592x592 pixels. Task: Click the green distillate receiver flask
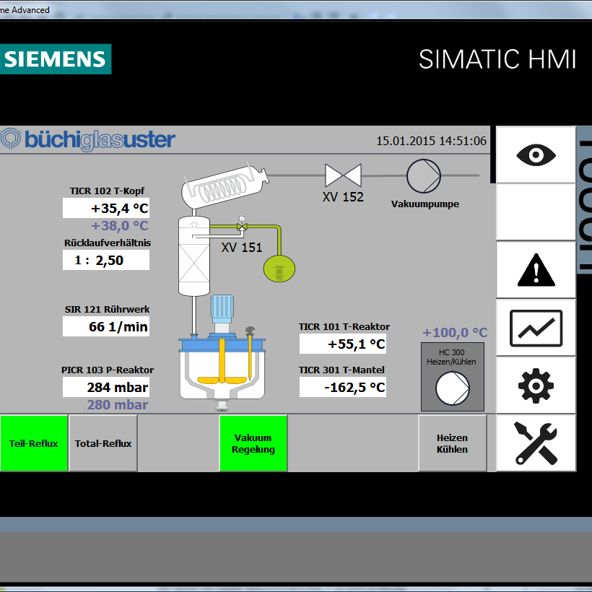[279, 269]
